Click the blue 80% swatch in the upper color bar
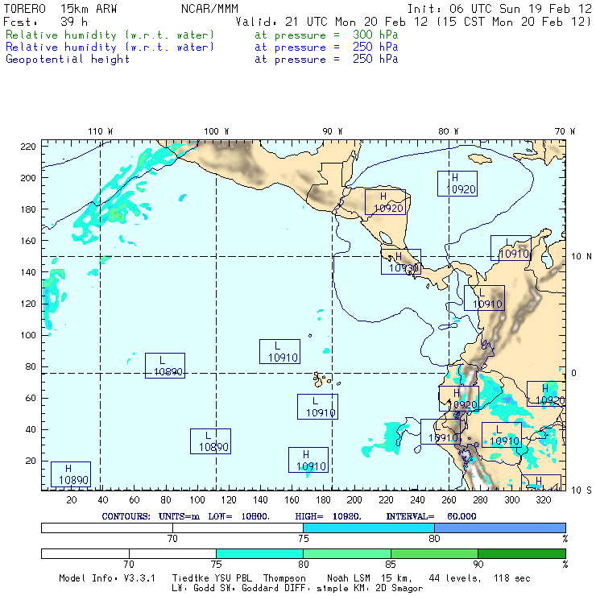Image resolution: width=596 pixels, height=596 pixels. click(x=499, y=527)
